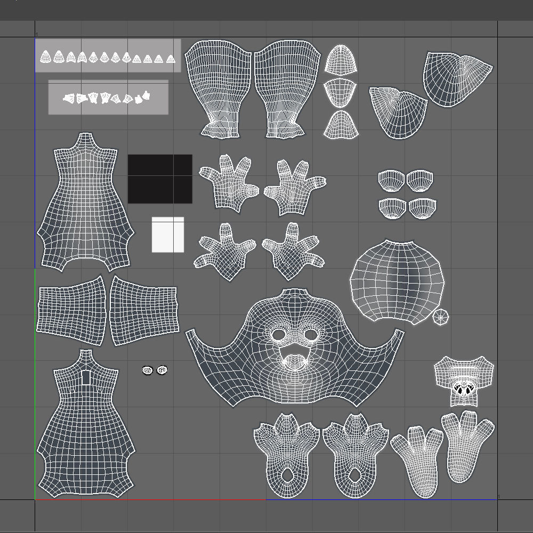Click the white square UV block
This screenshot has width=533, height=533.
click(x=168, y=235)
